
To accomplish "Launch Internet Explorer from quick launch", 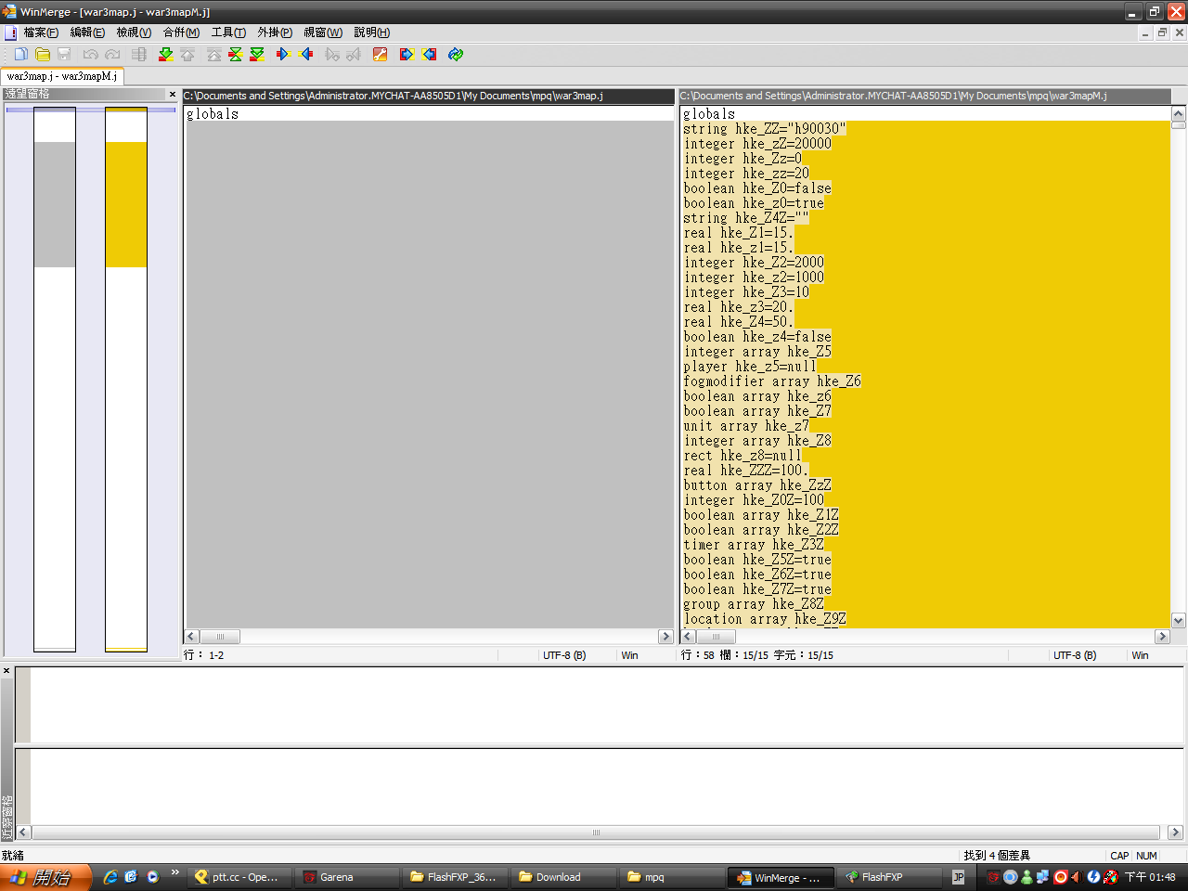I will click(x=110, y=877).
